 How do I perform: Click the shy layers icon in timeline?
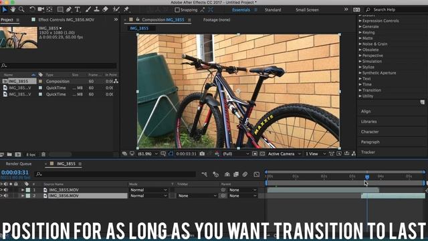pyautogui.click(x=227, y=174)
